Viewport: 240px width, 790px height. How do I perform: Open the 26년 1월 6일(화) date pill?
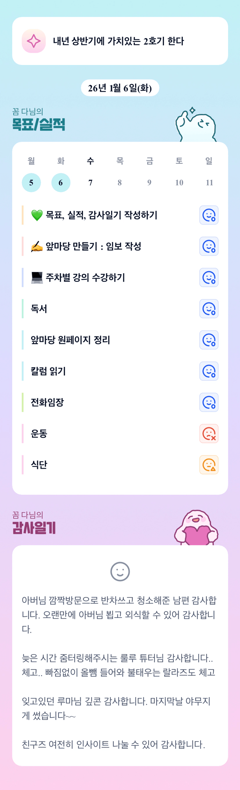coord(120,88)
